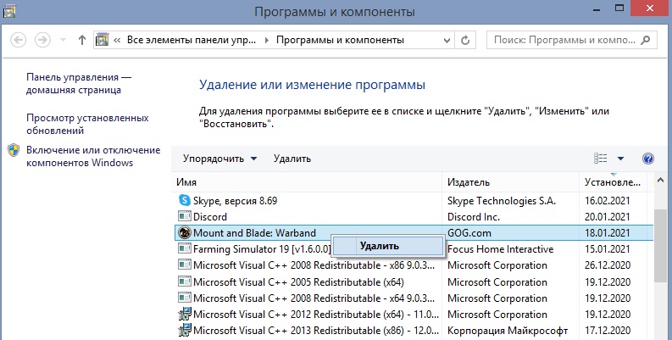Click the shield icon beside Windows components

point(14,150)
